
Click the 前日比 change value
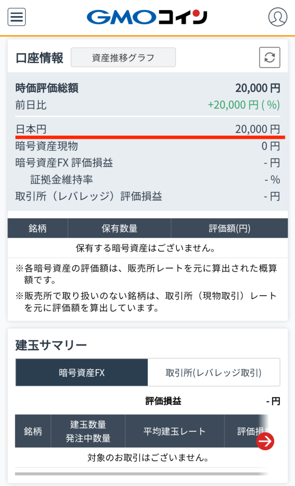point(244,105)
